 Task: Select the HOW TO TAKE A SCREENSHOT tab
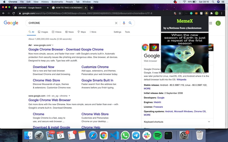(x=69, y=8)
